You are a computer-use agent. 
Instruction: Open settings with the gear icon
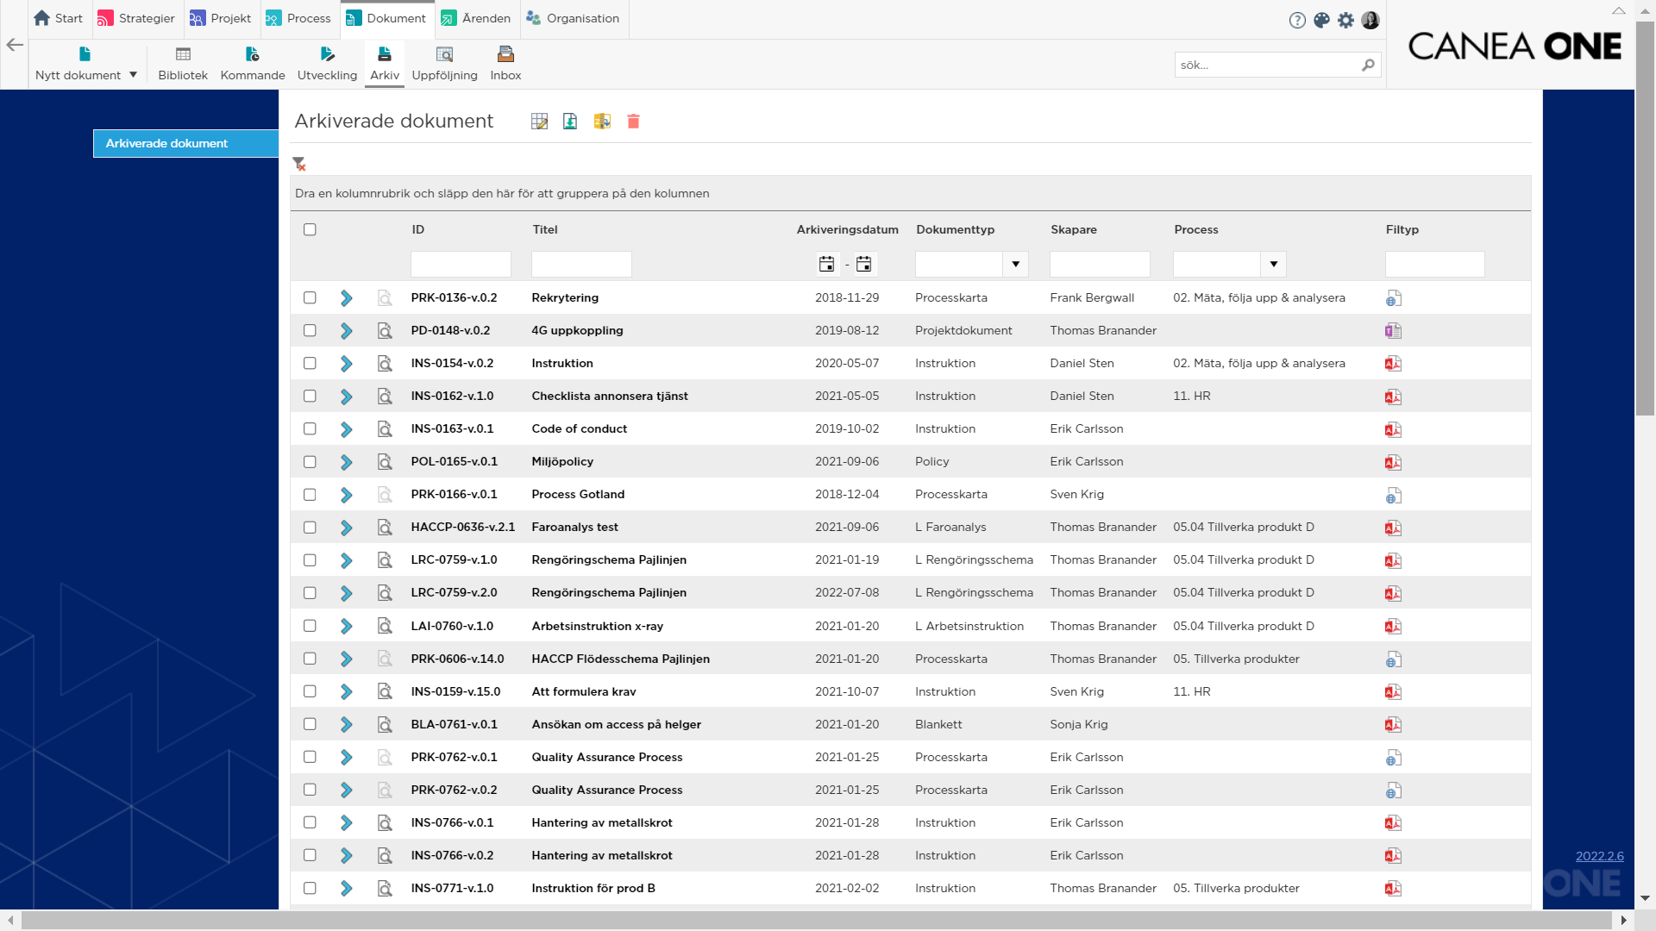1345,20
